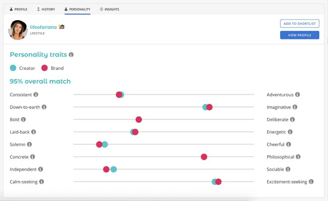Click the Creator marker on Independent-Sociable slider
The width and height of the screenshot is (328, 201).
(114, 169)
